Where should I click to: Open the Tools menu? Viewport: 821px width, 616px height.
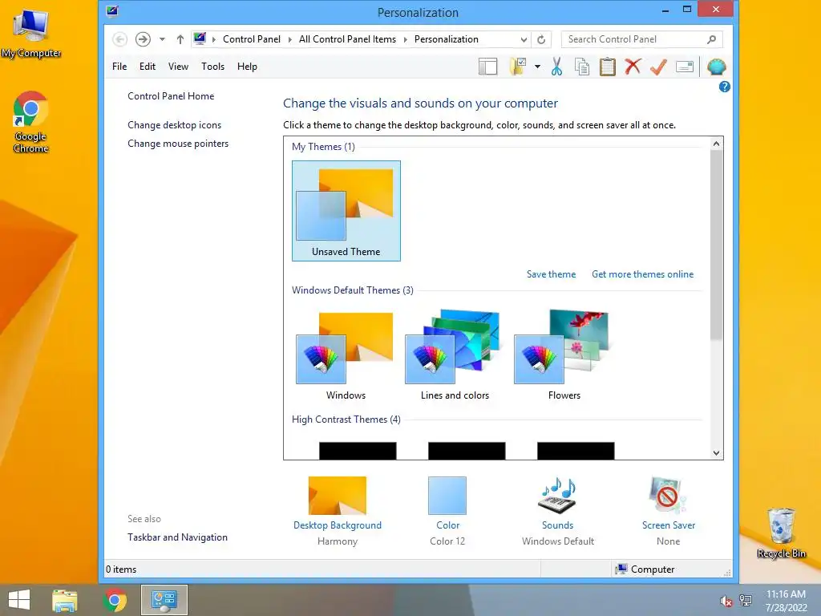coord(212,67)
